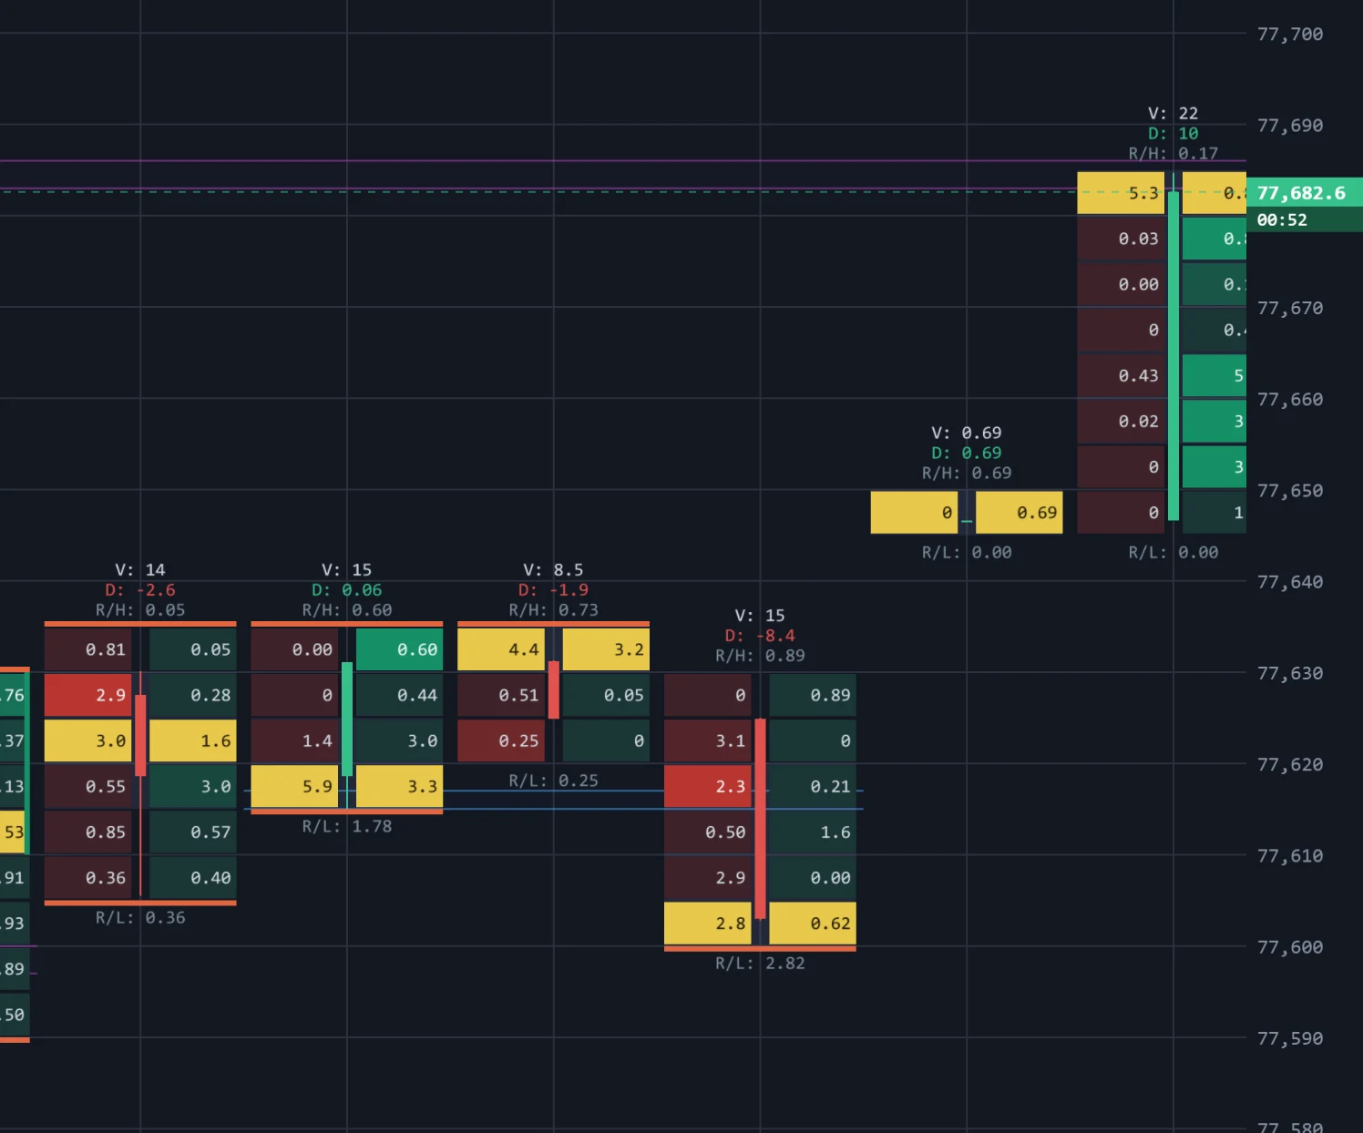Image resolution: width=1363 pixels, height=1133 pixels.
Task: Click the yellow 2.8 cell
Action: pyautogui.click(x=708, y=923)
